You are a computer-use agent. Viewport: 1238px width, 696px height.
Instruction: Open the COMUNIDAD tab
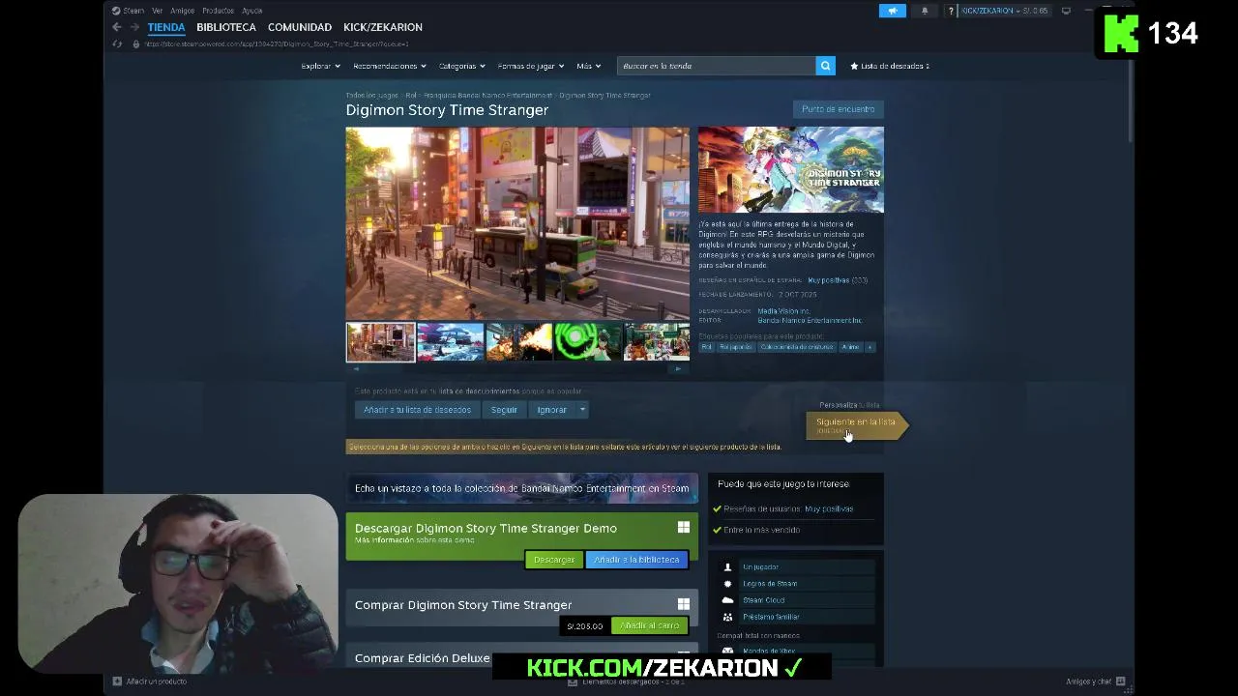[x=300, y=27]
